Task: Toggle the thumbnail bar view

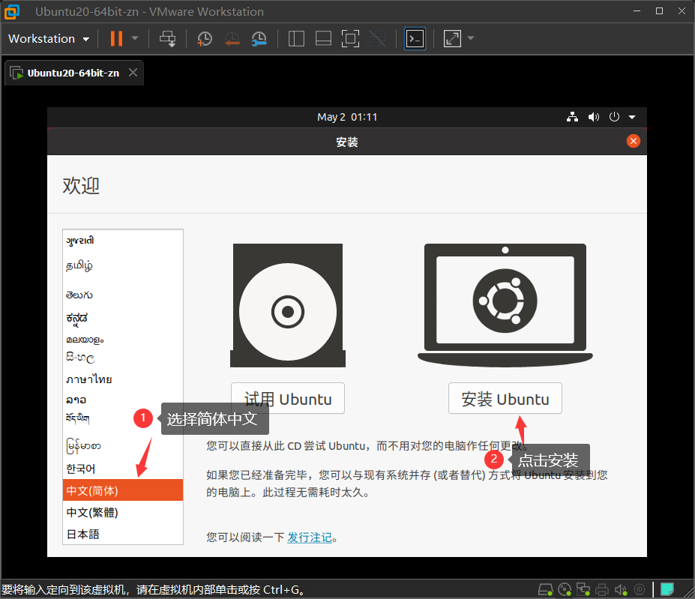Action: click(323, 38)
